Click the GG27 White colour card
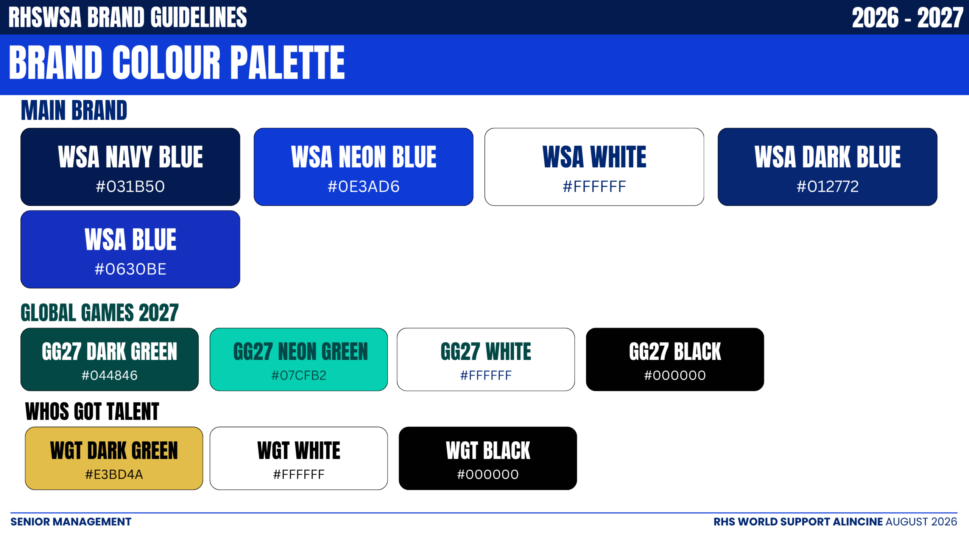 click(486, 360)
